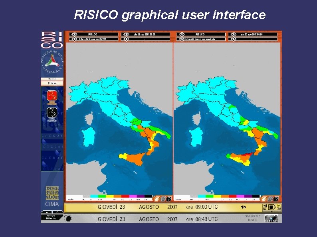Image resolution: width=317 pixels, height=237 pixels.
Task: Click '09:00 UTC' forecast time on yellow bar
Action: tap(206, 207)
